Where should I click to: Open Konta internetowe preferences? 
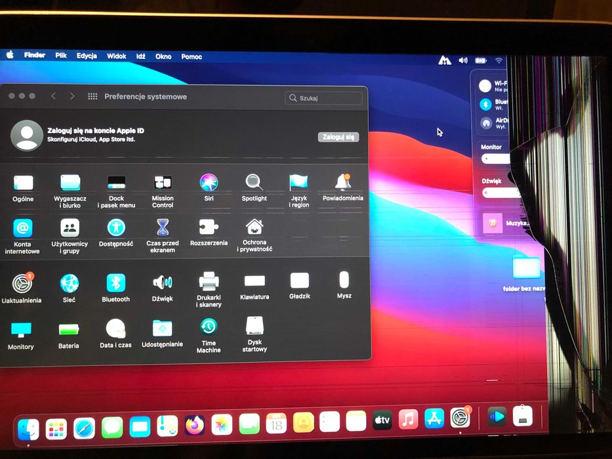(x=23, y=228)
